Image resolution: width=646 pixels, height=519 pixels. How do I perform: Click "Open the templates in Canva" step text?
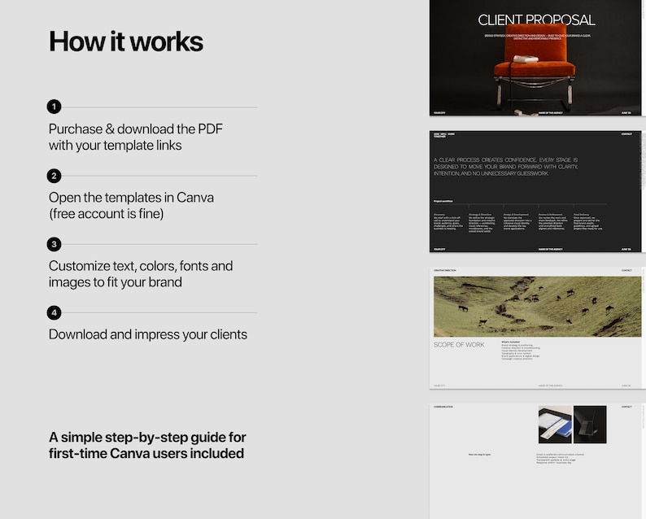(x=131, y=206)
